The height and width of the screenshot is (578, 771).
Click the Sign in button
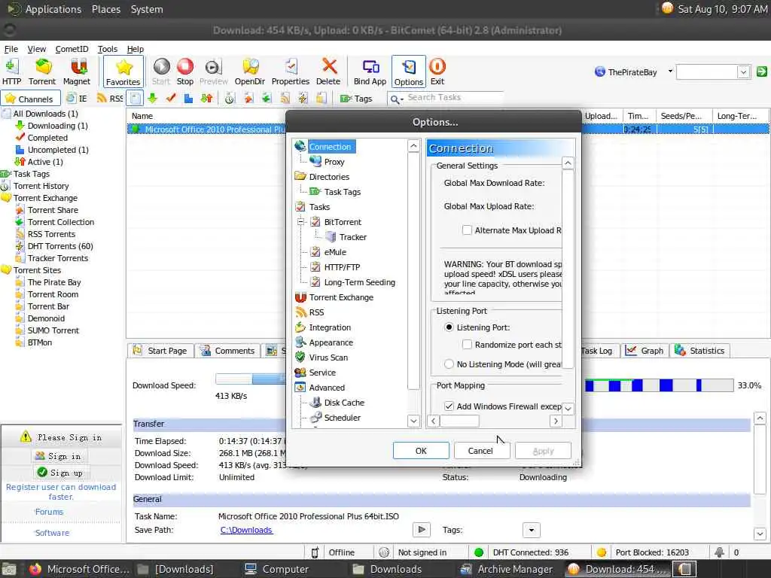(x=58, y=456)
